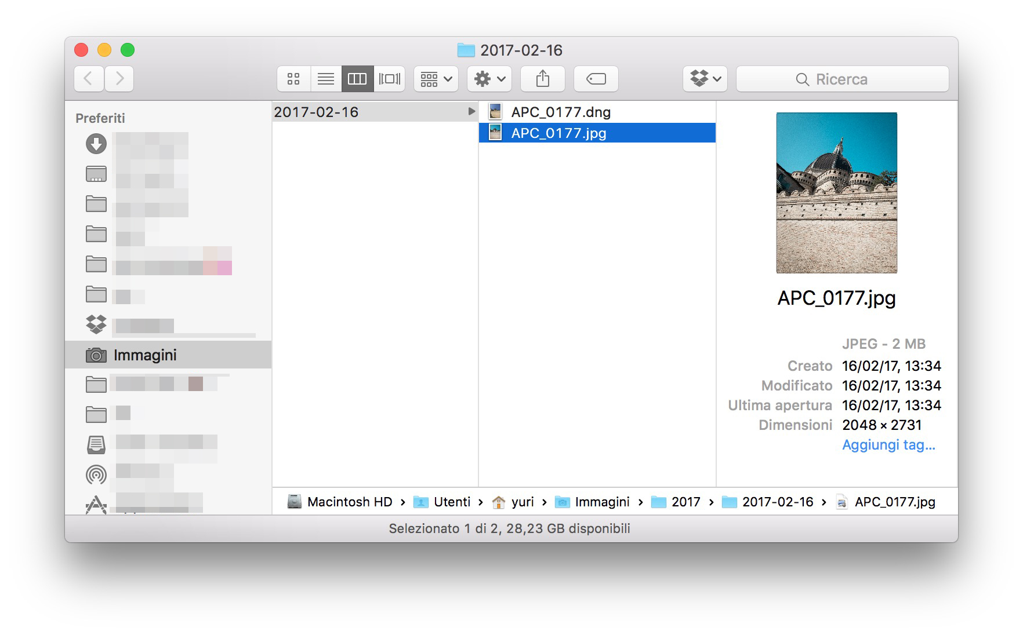Switch to icon grid view
Viewport: 1023px width, 635px height.
(x=294, y=79)
